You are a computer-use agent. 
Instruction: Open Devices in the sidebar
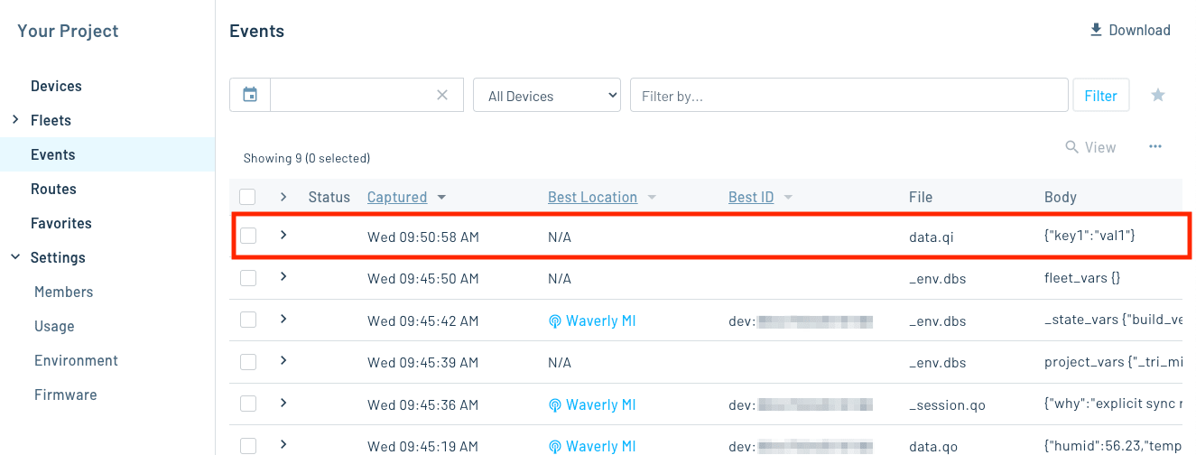pyautogui.click(x=56, y=86)
